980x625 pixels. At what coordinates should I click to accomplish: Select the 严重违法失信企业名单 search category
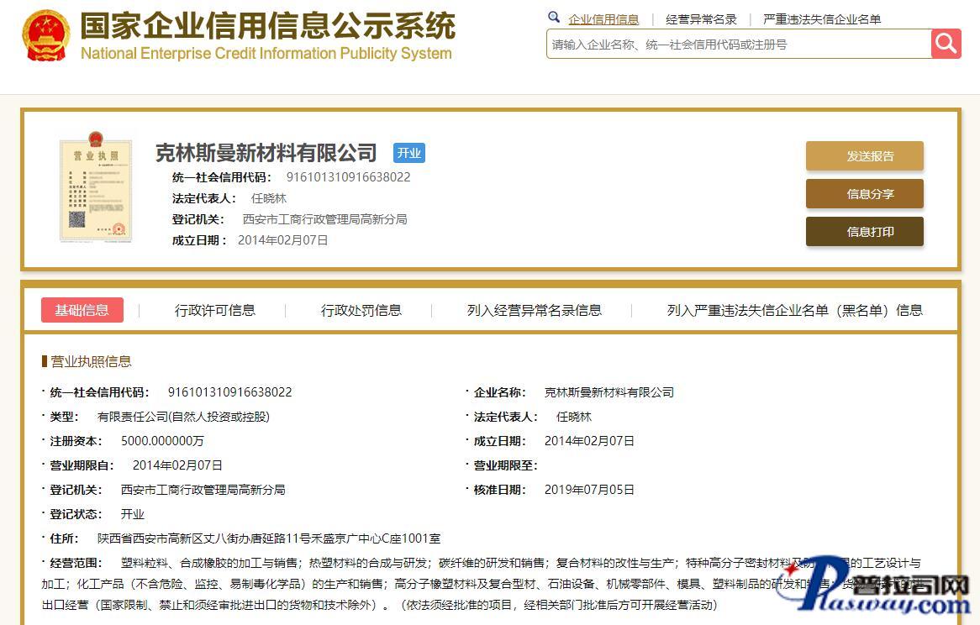click(x=821, y=19)
